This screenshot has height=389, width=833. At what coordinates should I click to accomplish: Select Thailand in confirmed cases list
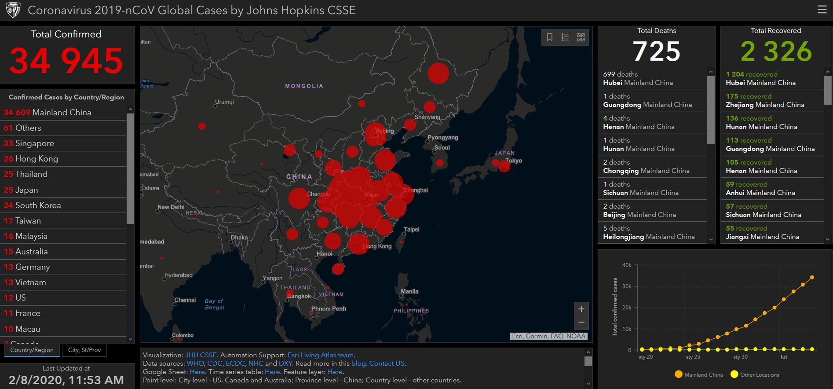63,174
